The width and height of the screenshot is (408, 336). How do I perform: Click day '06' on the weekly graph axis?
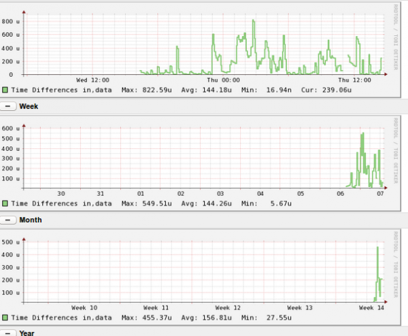coord(340,194)
